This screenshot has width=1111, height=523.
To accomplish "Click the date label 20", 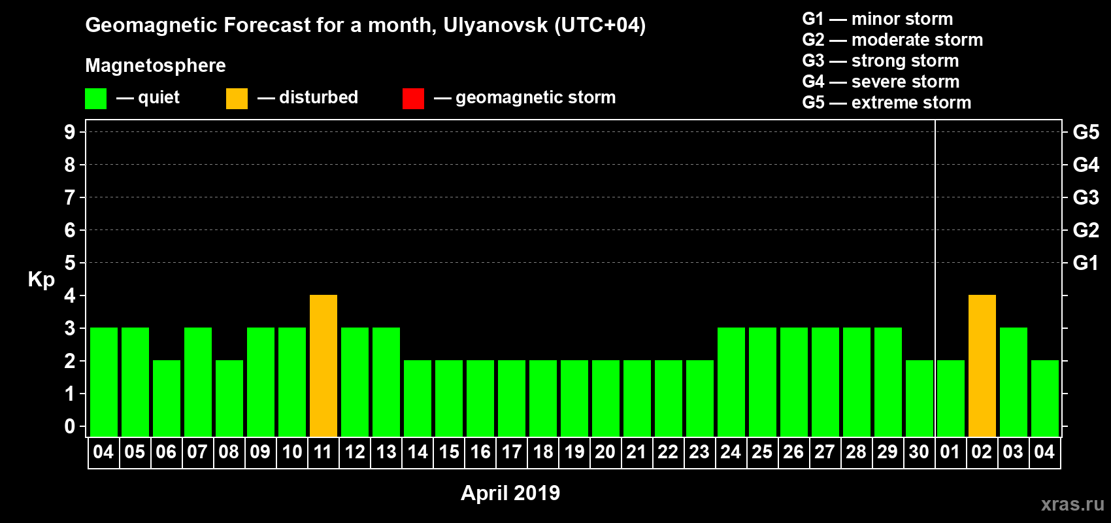I will tap(605, 452).
